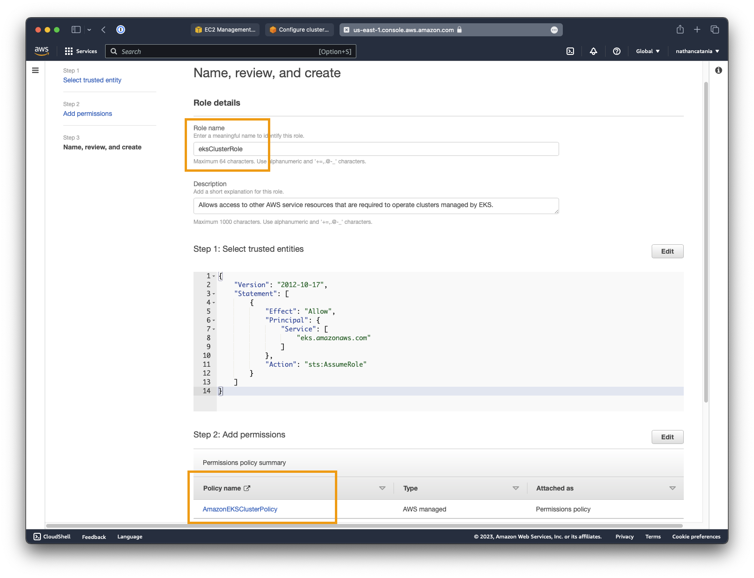
Task: Open the info panel icon
Action: tap(719, 70)
